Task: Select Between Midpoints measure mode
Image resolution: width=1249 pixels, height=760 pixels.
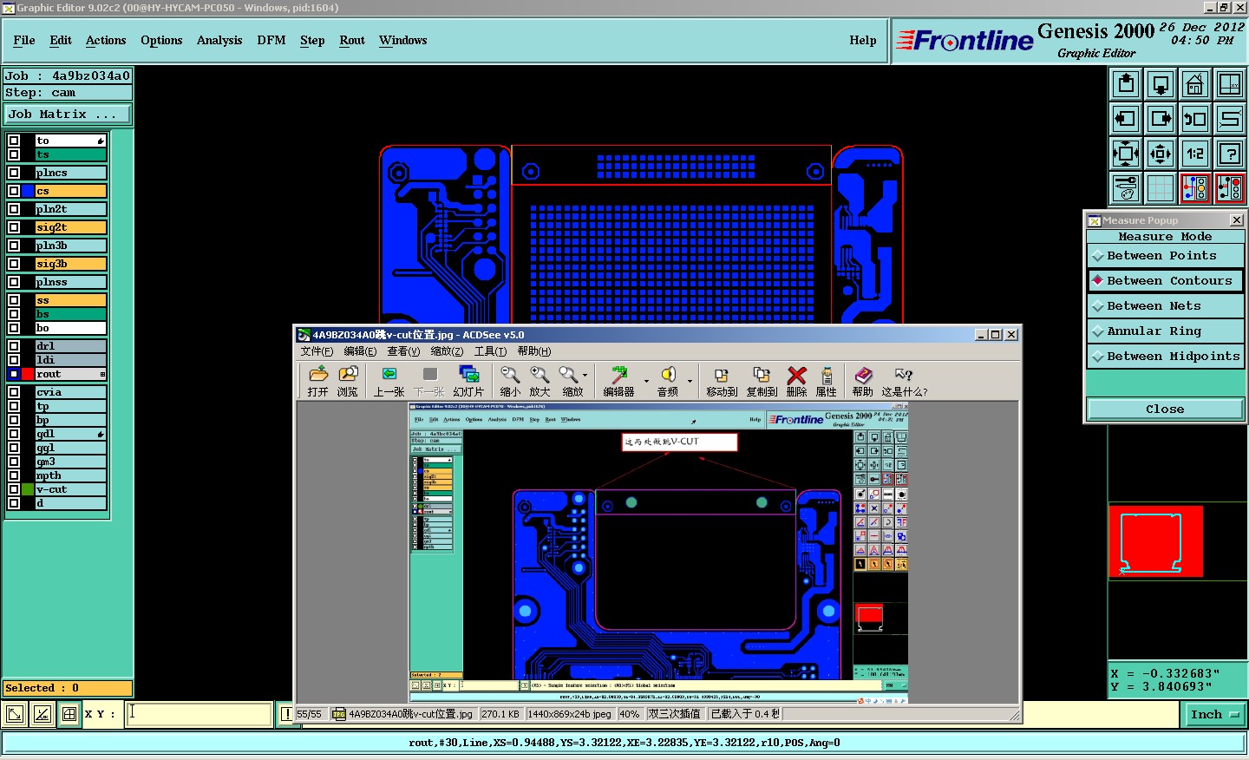Action: [x=1165, y=357]
